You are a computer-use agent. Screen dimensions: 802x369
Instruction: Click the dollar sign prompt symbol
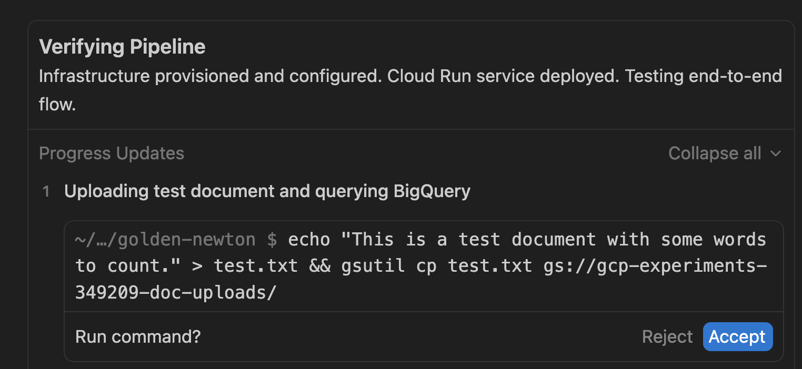(272, 240)
